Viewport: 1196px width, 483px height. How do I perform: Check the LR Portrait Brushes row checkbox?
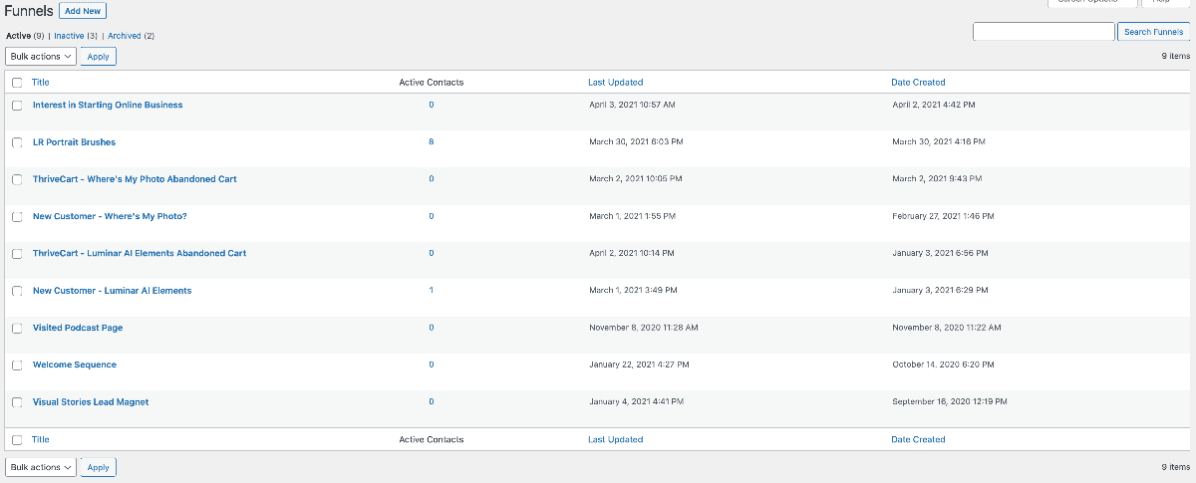pos(17,142)
